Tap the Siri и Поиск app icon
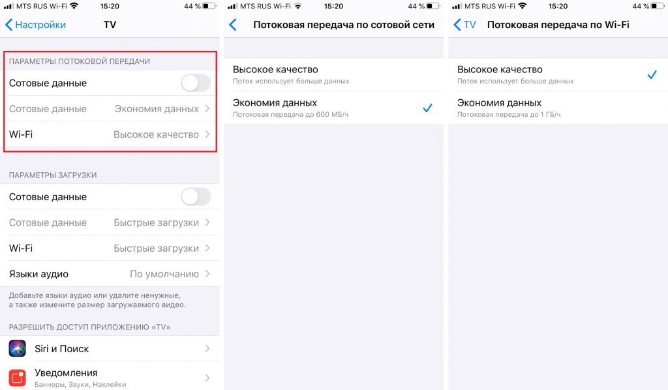This screenshot has height=390, width=668. coord(18,349)
